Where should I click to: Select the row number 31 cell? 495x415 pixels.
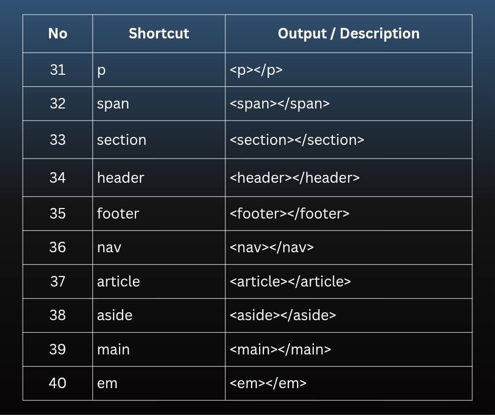coord(58,70)
